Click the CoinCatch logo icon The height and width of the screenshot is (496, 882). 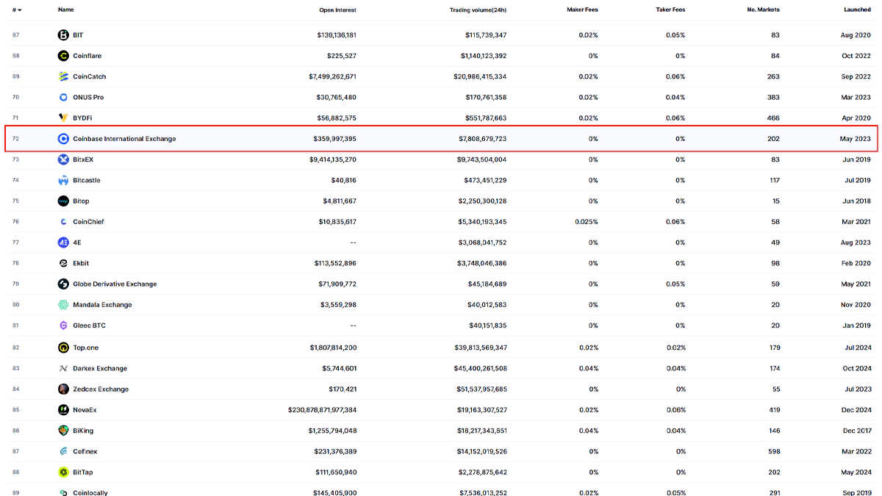coord(63,76)
